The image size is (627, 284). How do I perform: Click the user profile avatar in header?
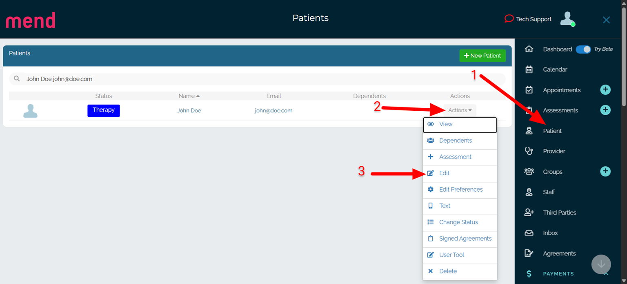(x=567, y=19)
